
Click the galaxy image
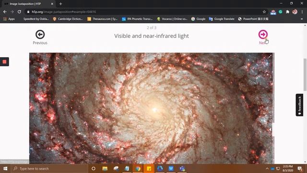(151, 108)
